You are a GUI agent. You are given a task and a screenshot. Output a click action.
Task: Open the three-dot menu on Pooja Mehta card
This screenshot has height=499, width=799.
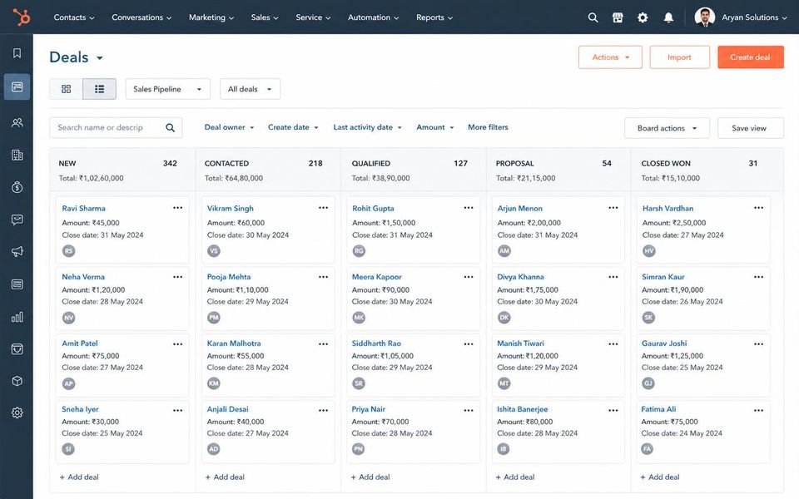pos(323,277)
